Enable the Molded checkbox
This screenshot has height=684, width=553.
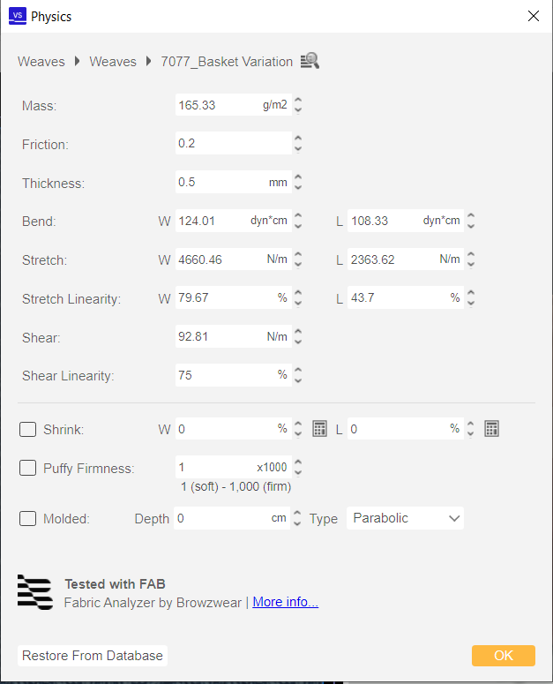pos(28,519)
